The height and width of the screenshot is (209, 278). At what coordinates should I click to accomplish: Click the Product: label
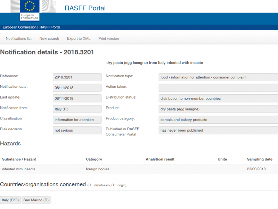[113, 108]
